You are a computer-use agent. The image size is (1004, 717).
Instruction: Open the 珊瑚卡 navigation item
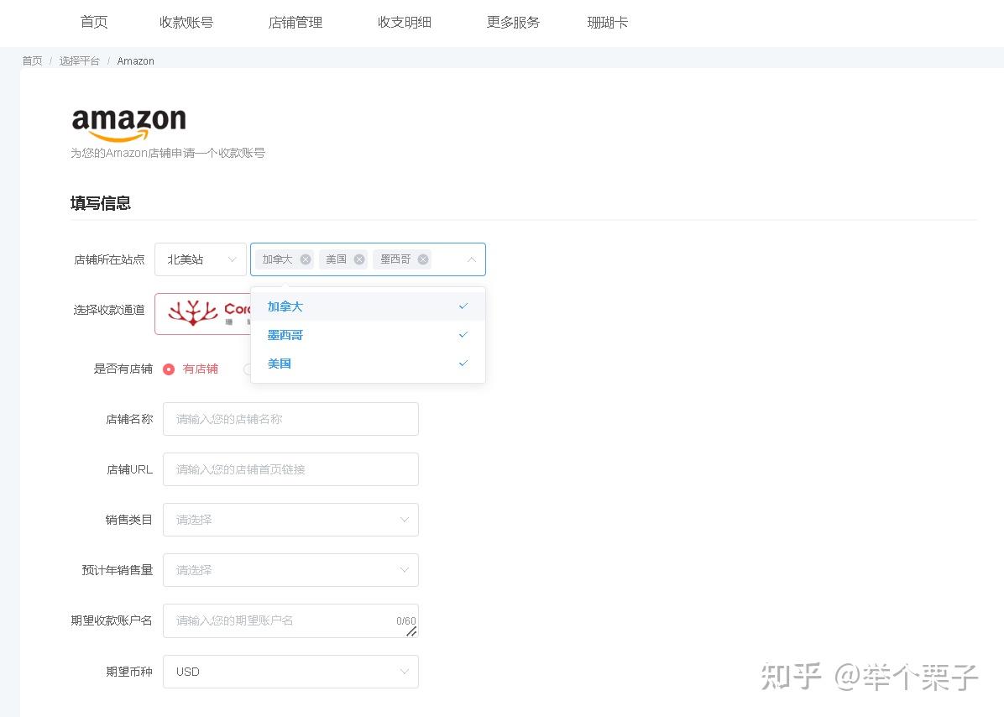608,23
